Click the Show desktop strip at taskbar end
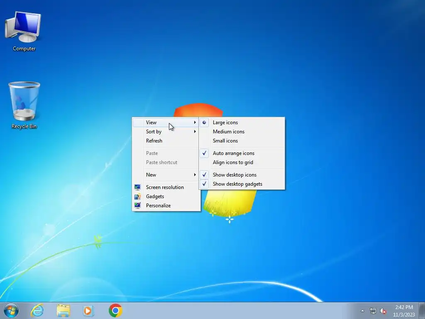 (x=422, y=311)
